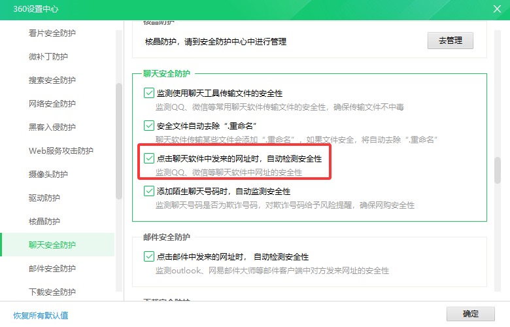The image size is (510, 327).
Task: Select 驱动防护 in the sidebar
Action: (44, 198)
